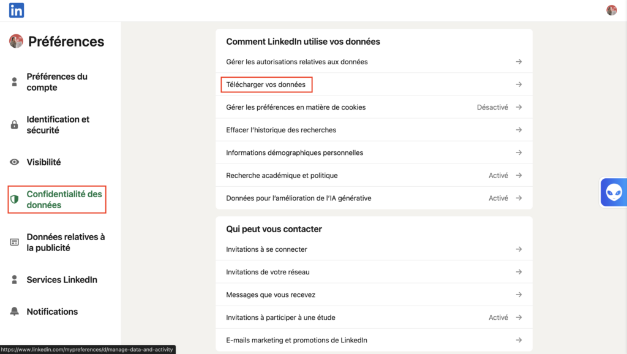
Task: Click arrow on Informations démographiques row
Action: point(519,153)
